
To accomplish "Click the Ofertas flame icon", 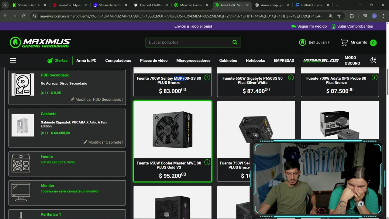I will tap(50, 61).
